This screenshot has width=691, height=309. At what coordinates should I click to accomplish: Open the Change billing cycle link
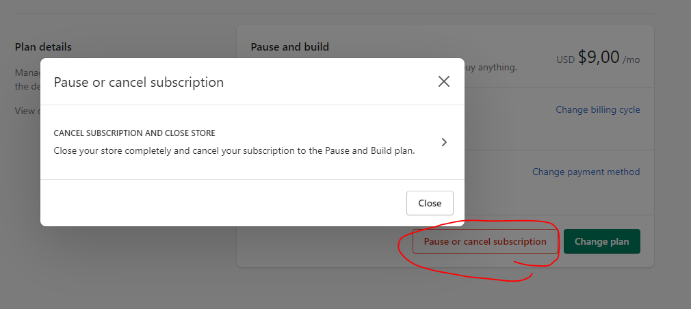click(x=597, y=109)
